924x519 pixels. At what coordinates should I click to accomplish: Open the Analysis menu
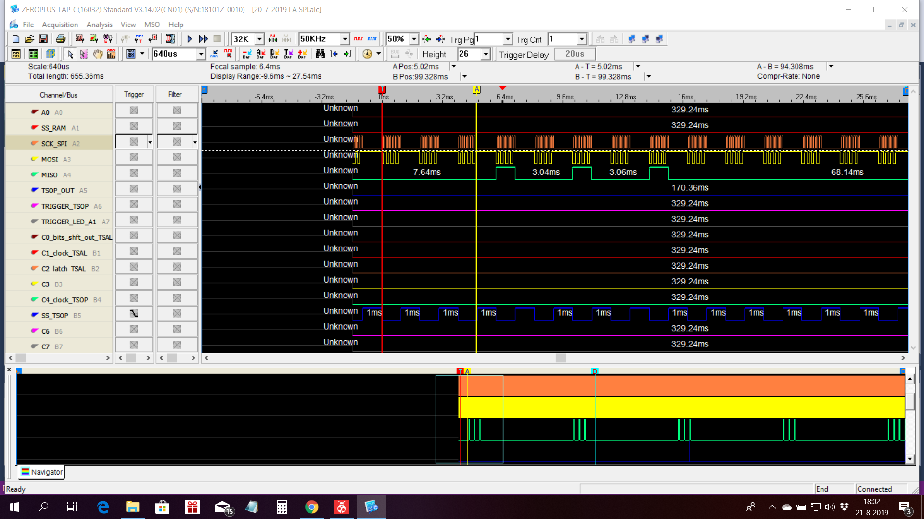tap(99, 25)
